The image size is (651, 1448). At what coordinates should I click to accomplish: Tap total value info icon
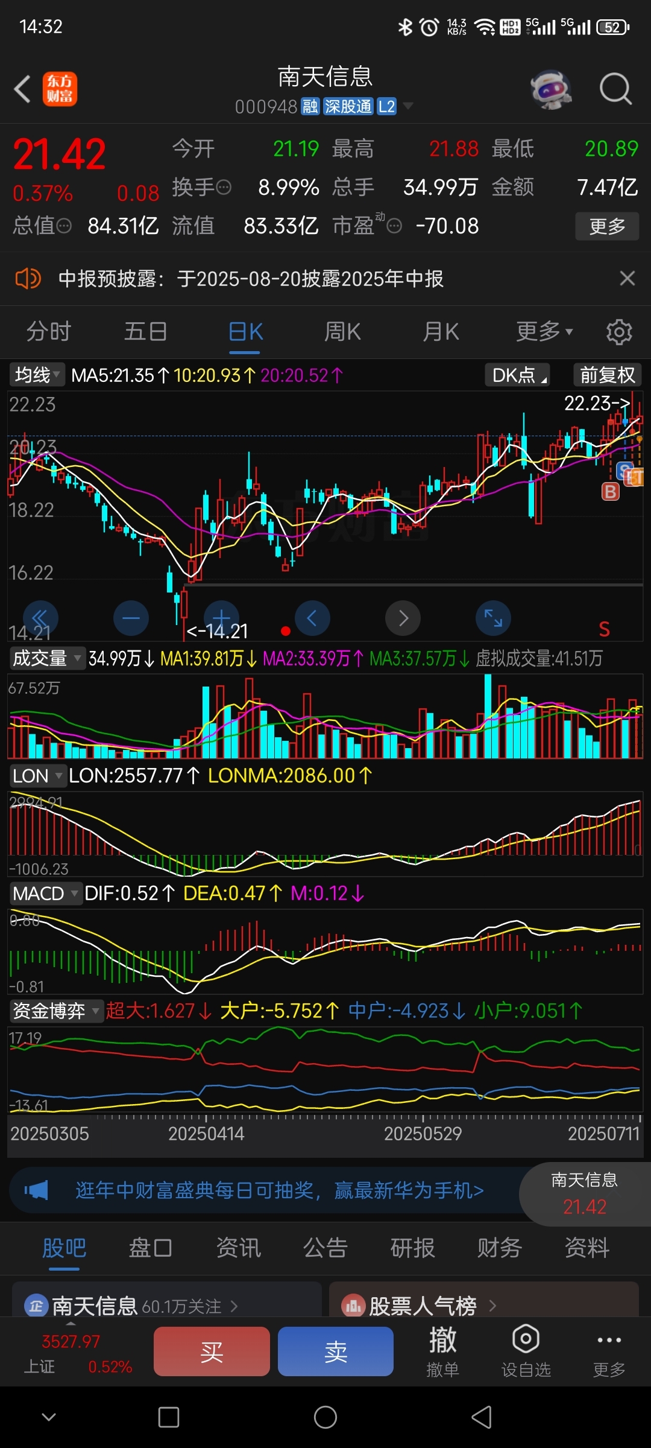pyautogui.click(x=64, y=226)
